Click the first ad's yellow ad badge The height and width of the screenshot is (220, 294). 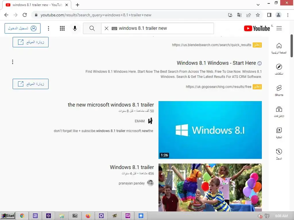257,45
